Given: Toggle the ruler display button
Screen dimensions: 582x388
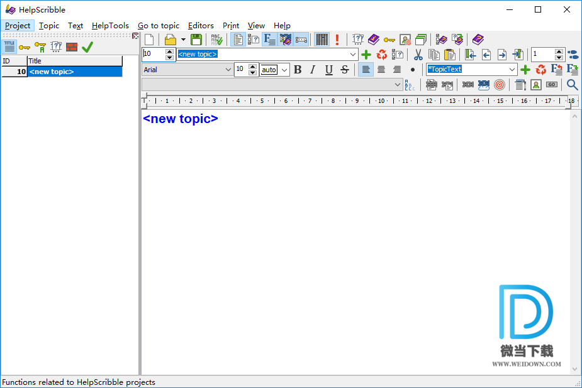Looking at the screenshot, I should coord(301,40).
